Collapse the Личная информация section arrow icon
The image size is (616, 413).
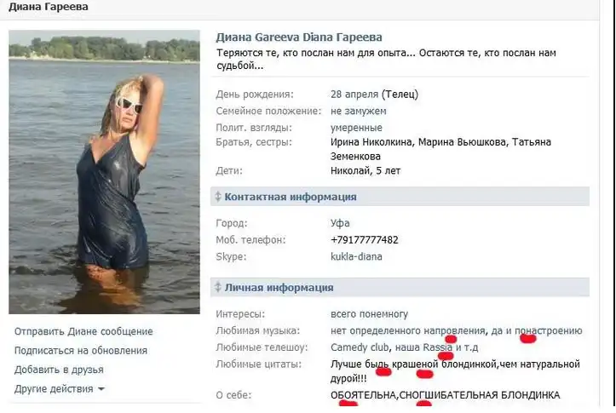click(x=218, y=287)
